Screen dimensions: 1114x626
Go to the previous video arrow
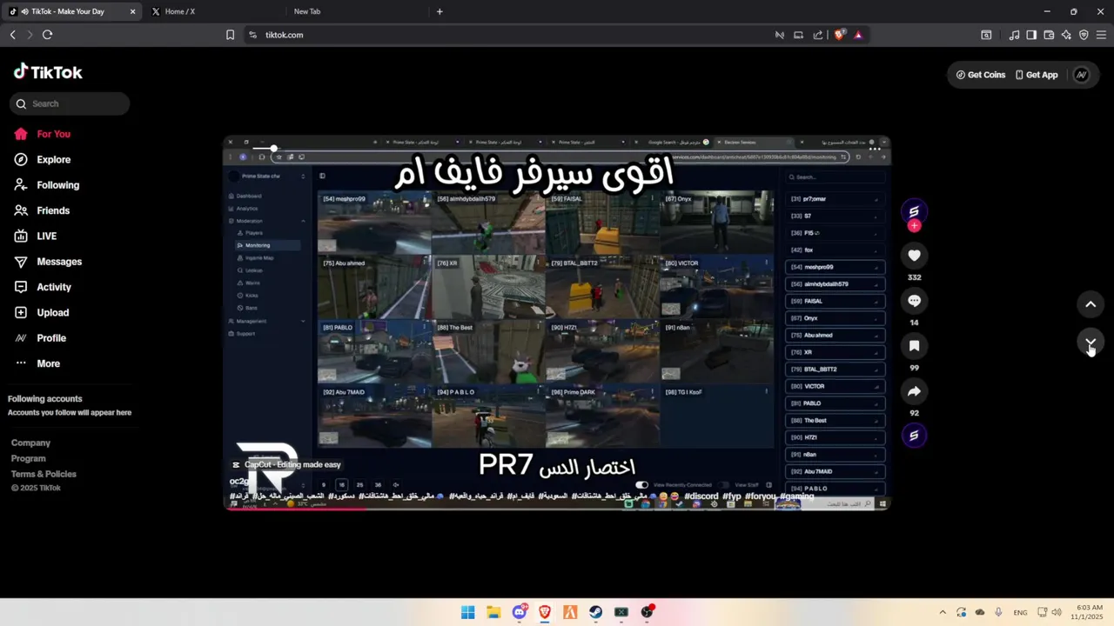coord(1091,304)
